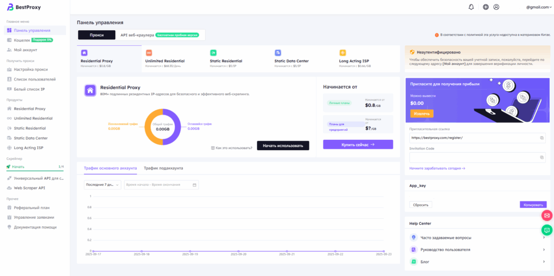Click the Начать использовать button
Screen dimensions: 554x276
point(283,146)
